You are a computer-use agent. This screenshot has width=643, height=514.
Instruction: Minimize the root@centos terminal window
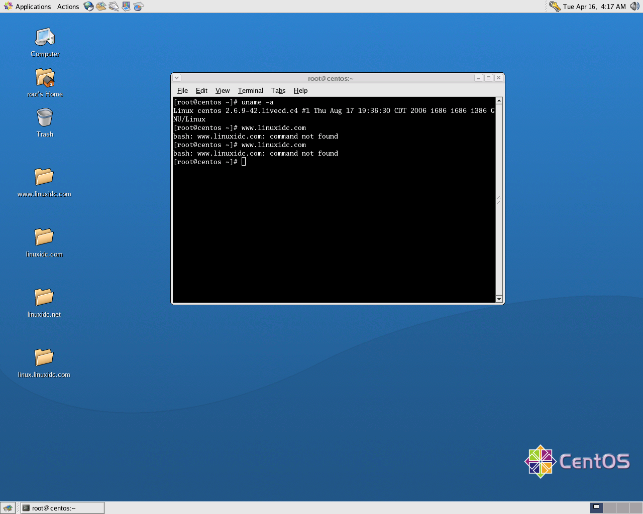tap(479, 78)
